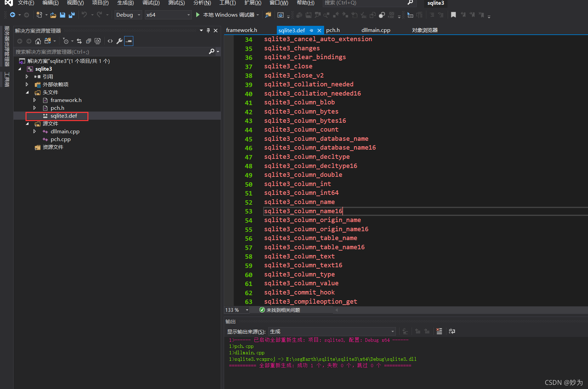
Task: Open the 服务器资源管理器 side tab
Action: click(x=6, y=46)
